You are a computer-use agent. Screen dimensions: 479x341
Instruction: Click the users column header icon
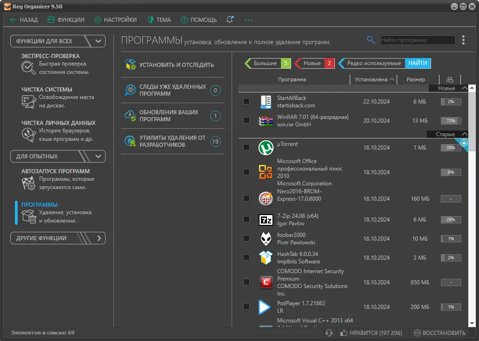[x=449, y=79]
